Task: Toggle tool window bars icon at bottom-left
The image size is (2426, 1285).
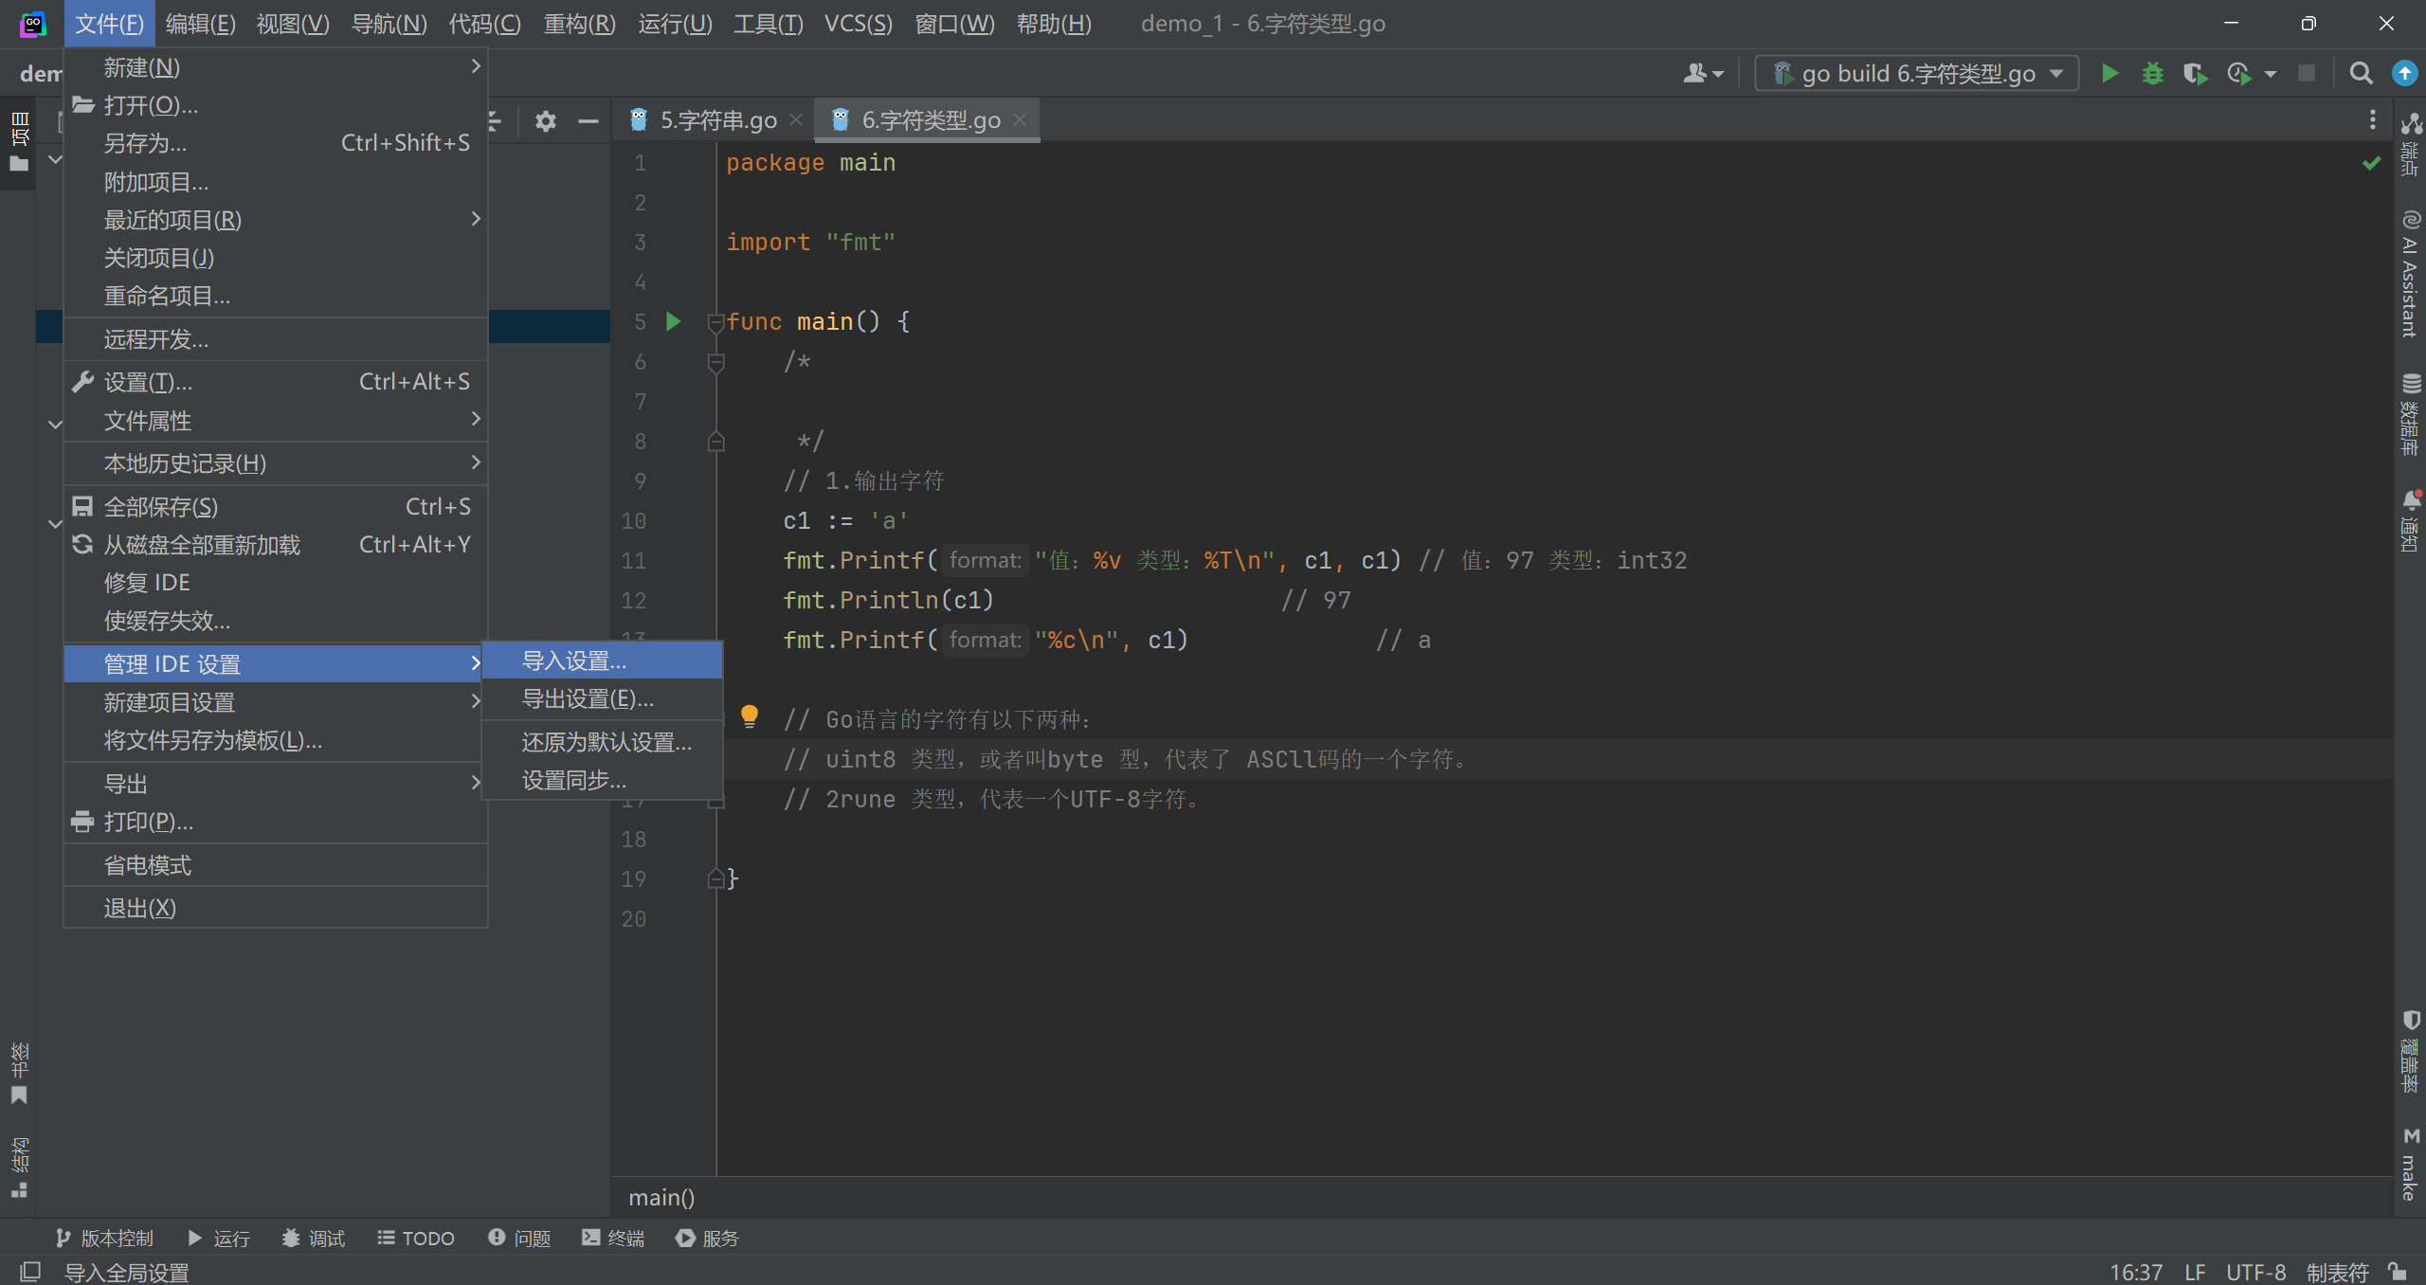Action: (30, 1272)
